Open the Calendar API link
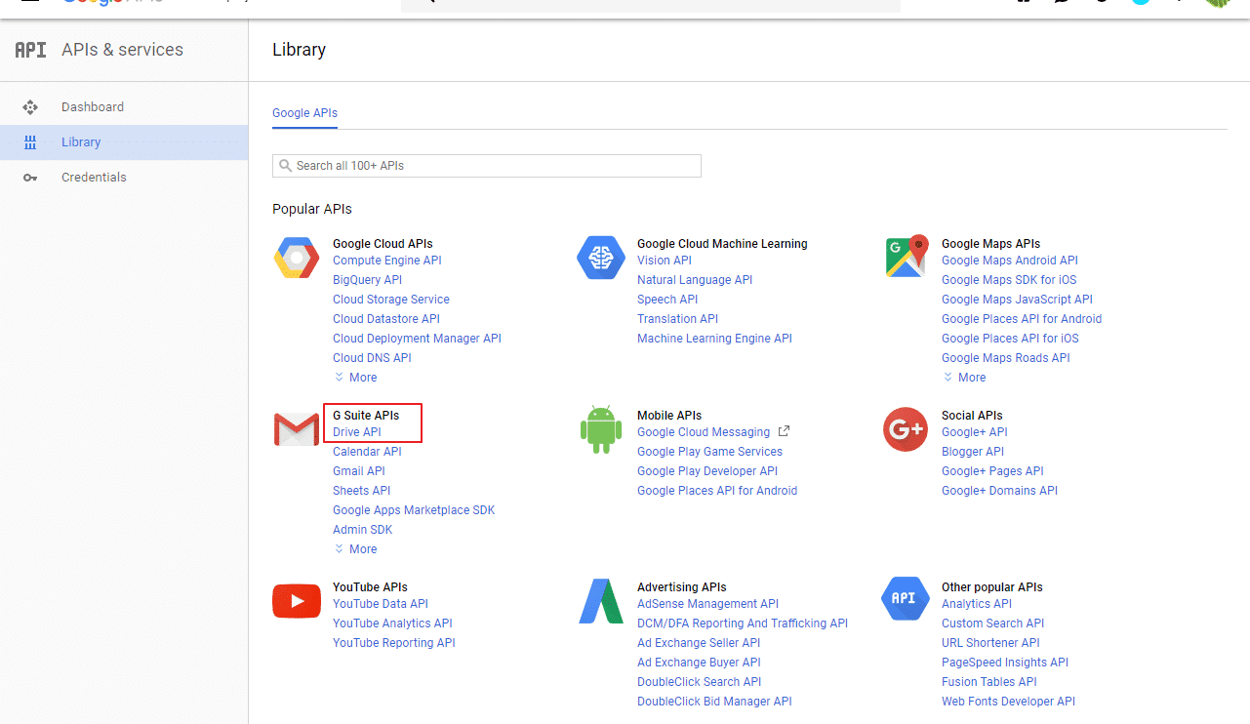This screenshot has width=1250, height=724. pos(367,452)
